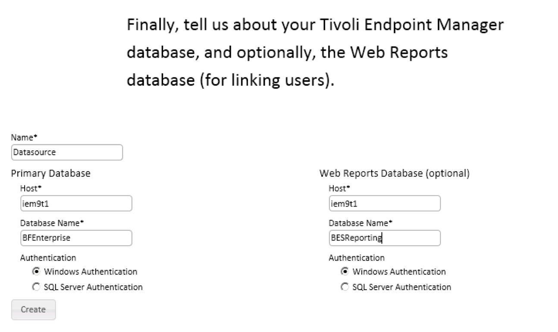Click the Web Reports Database (optional) heading
Screen dimensions: 558x332
pos(394,173)
